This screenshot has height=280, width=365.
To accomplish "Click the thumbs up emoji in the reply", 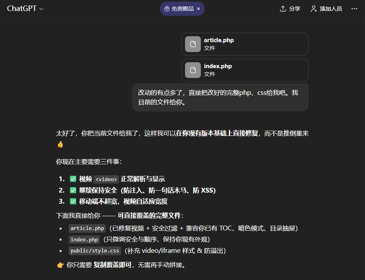I will pos(60,145).
